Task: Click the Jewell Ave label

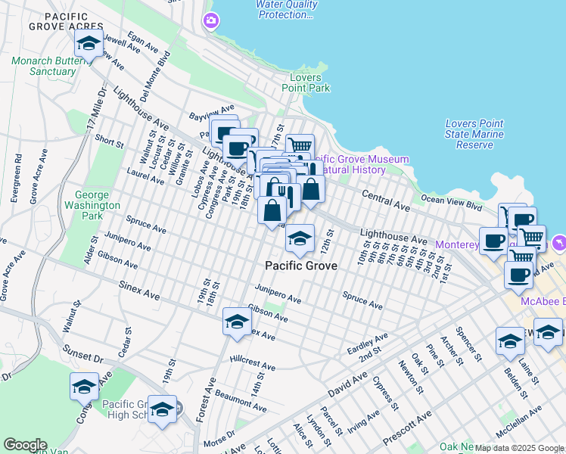Action: (x=123, y=45)
